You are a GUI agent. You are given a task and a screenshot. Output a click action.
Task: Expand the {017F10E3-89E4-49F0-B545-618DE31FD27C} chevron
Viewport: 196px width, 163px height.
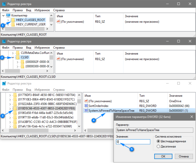(10, 100)
